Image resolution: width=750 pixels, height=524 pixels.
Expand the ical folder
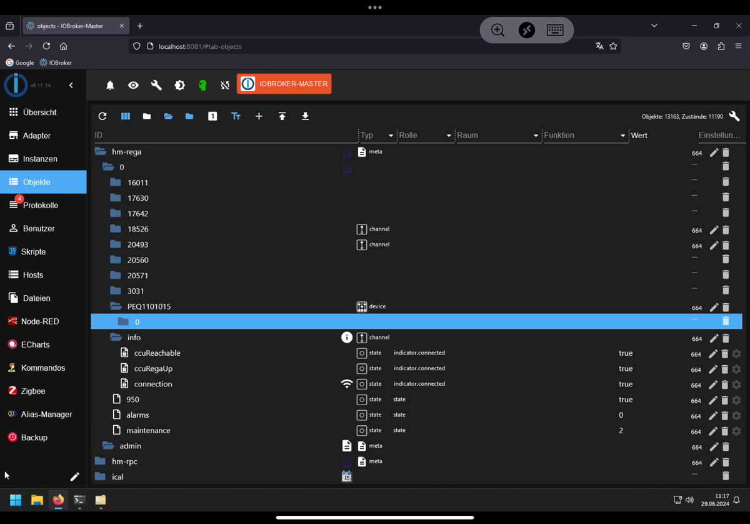tap(100, 476)
